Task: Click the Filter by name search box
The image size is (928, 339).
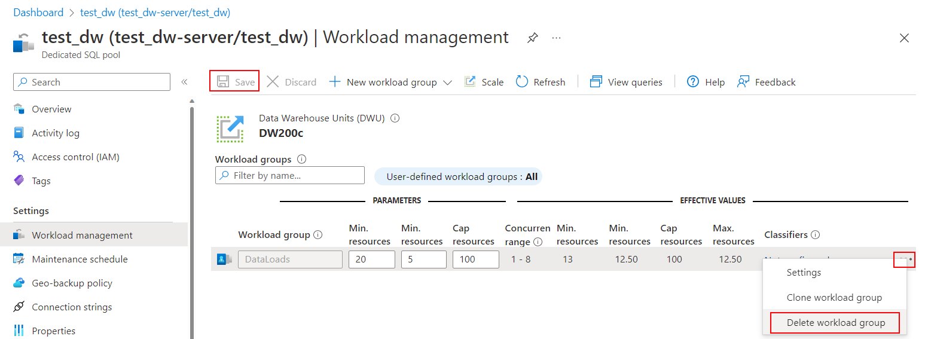Action: click(290, 175)
